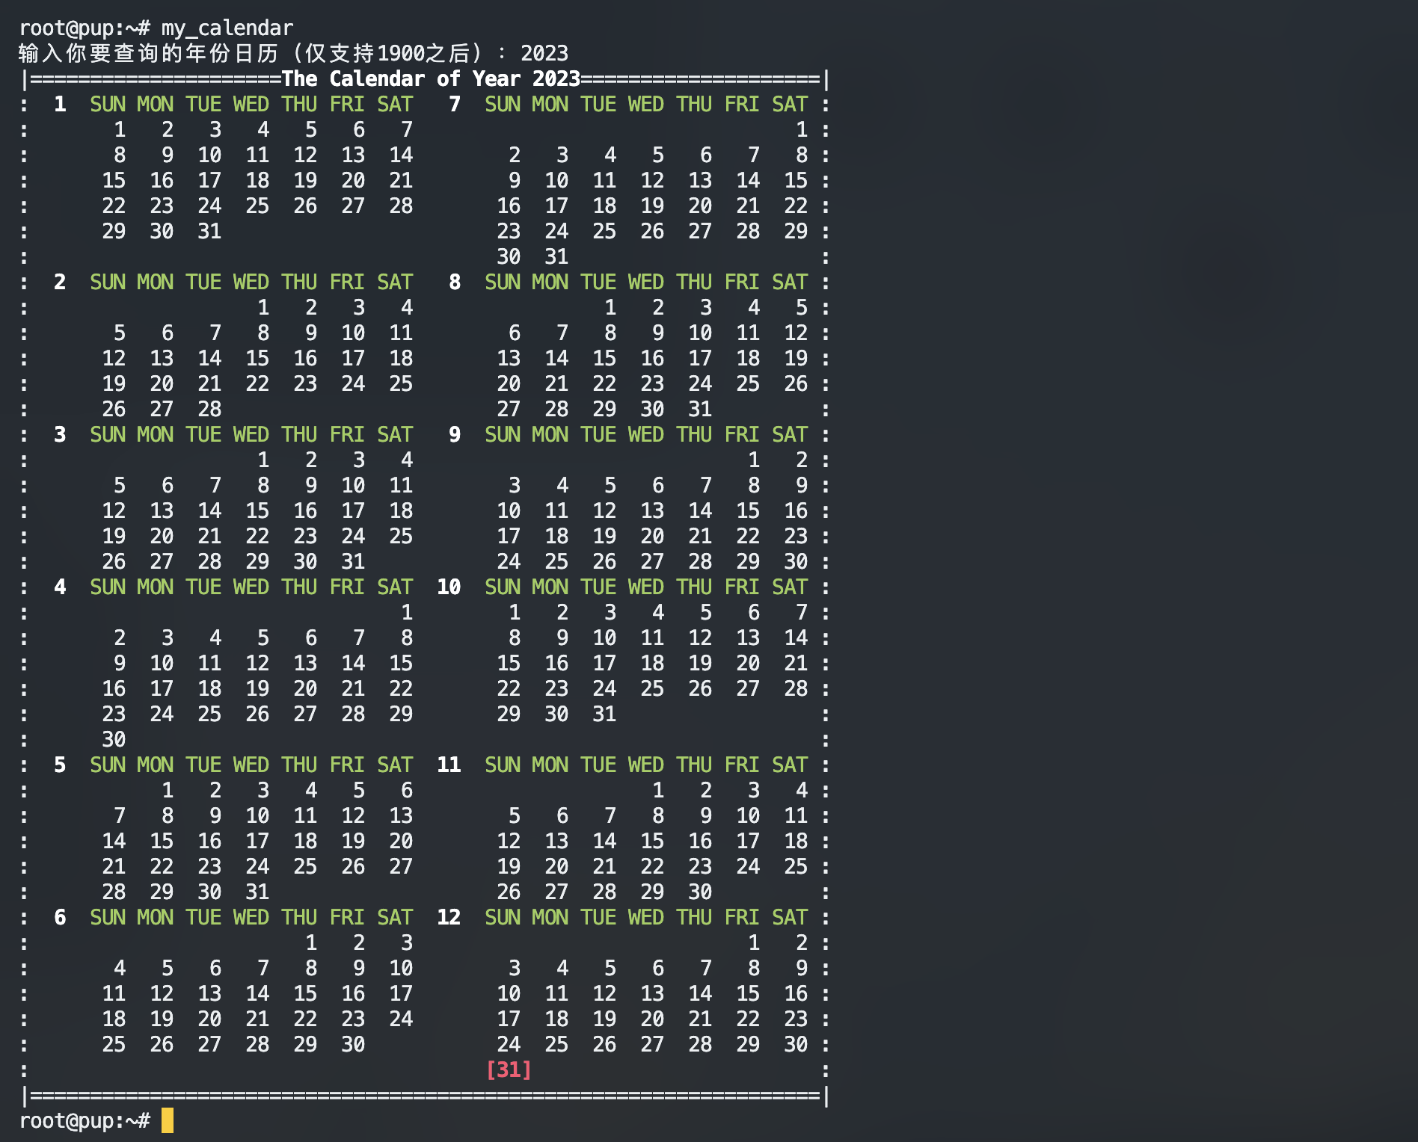The width and height of the screenshot is (1418, 1142).
Task: Click the month number 1 label
Action: pyautogui.click(x=60, y=104)
